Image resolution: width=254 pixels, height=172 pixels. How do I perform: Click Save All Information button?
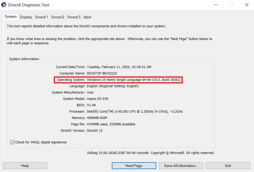(x=181, y=166)
